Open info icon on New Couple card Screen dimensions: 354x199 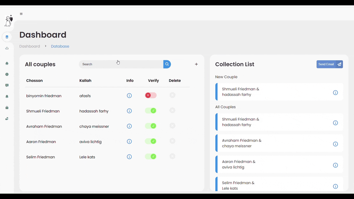[336, 93]
